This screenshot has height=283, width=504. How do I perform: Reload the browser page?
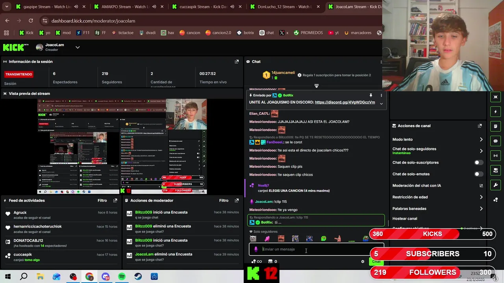pos(31,20)
